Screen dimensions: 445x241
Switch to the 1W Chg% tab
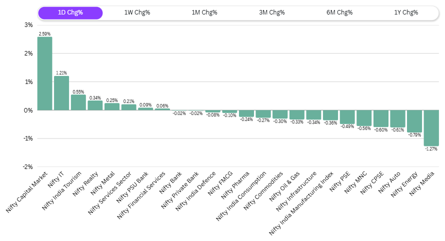point(137,12)
